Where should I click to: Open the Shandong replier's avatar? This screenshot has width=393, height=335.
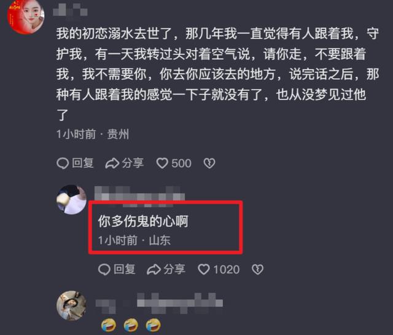click(x=72, y=200)
